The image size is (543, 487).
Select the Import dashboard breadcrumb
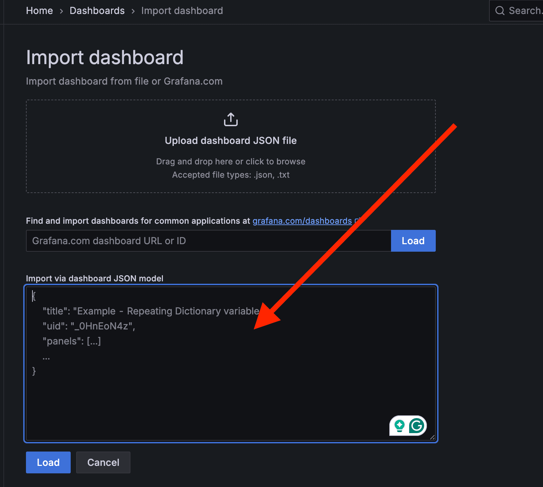[182, 11]
